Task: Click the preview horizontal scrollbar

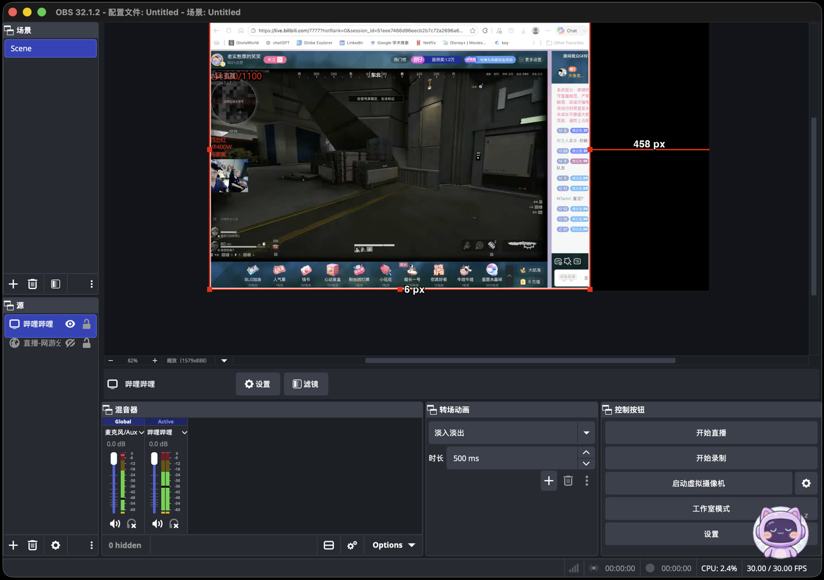Action: [x=520, y=361]
